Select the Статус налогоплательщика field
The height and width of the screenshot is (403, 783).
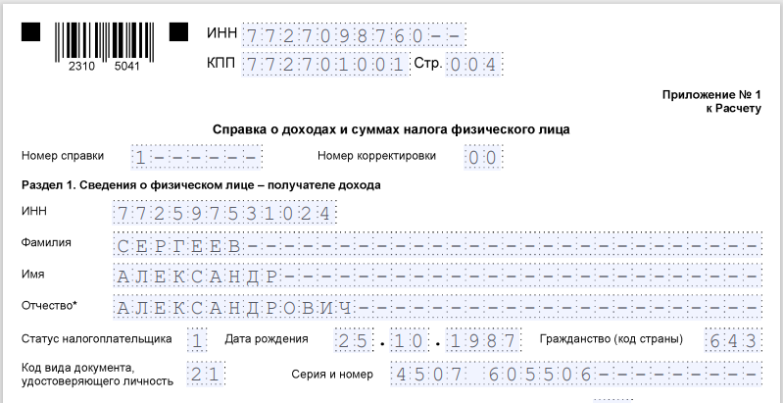pyautogui.click(x=198, y=340)
